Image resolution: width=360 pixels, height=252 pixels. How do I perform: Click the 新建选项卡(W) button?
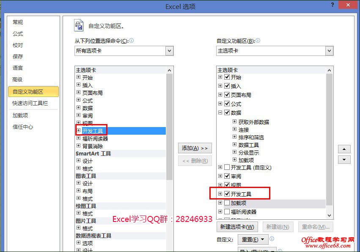pos(237,227)
